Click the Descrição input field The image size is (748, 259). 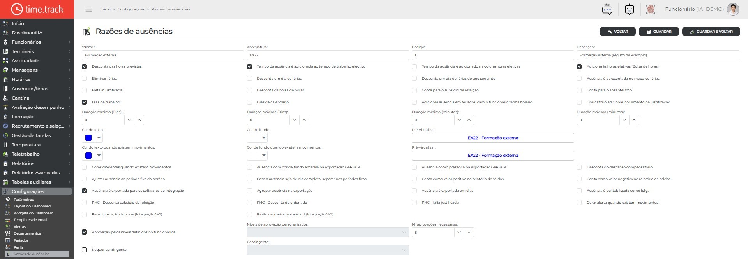[658, 55]
